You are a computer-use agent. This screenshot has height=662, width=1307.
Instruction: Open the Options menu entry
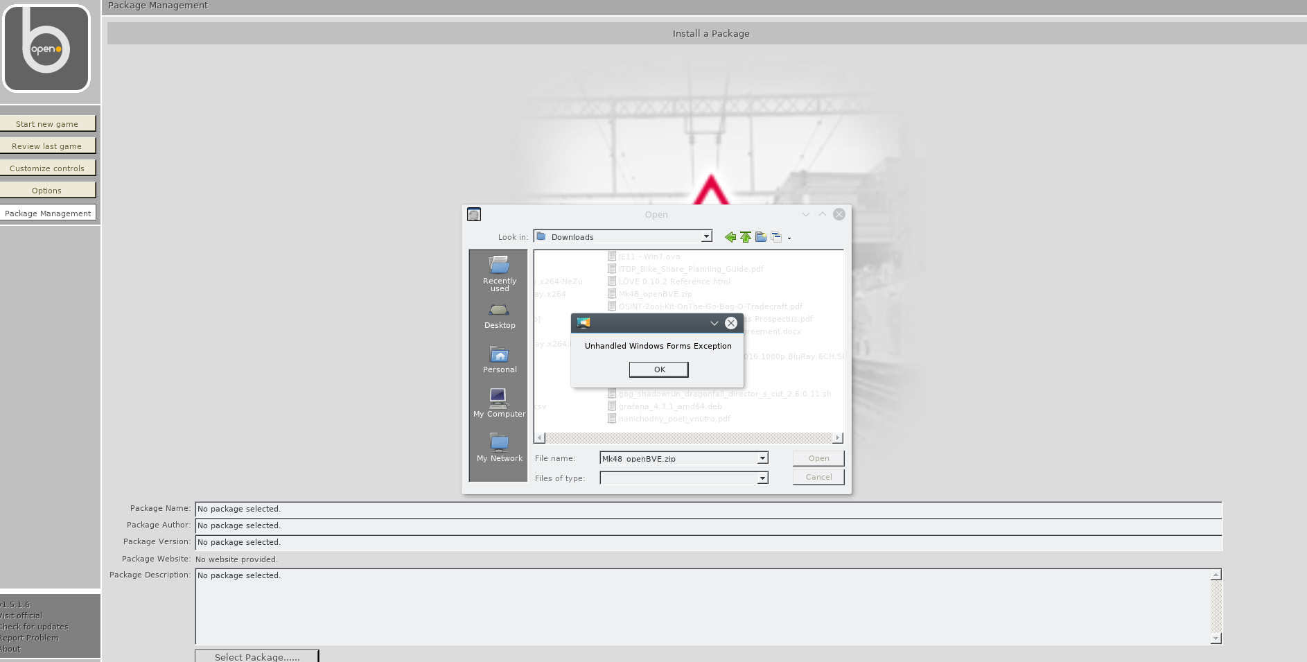[x=46, y=190]
